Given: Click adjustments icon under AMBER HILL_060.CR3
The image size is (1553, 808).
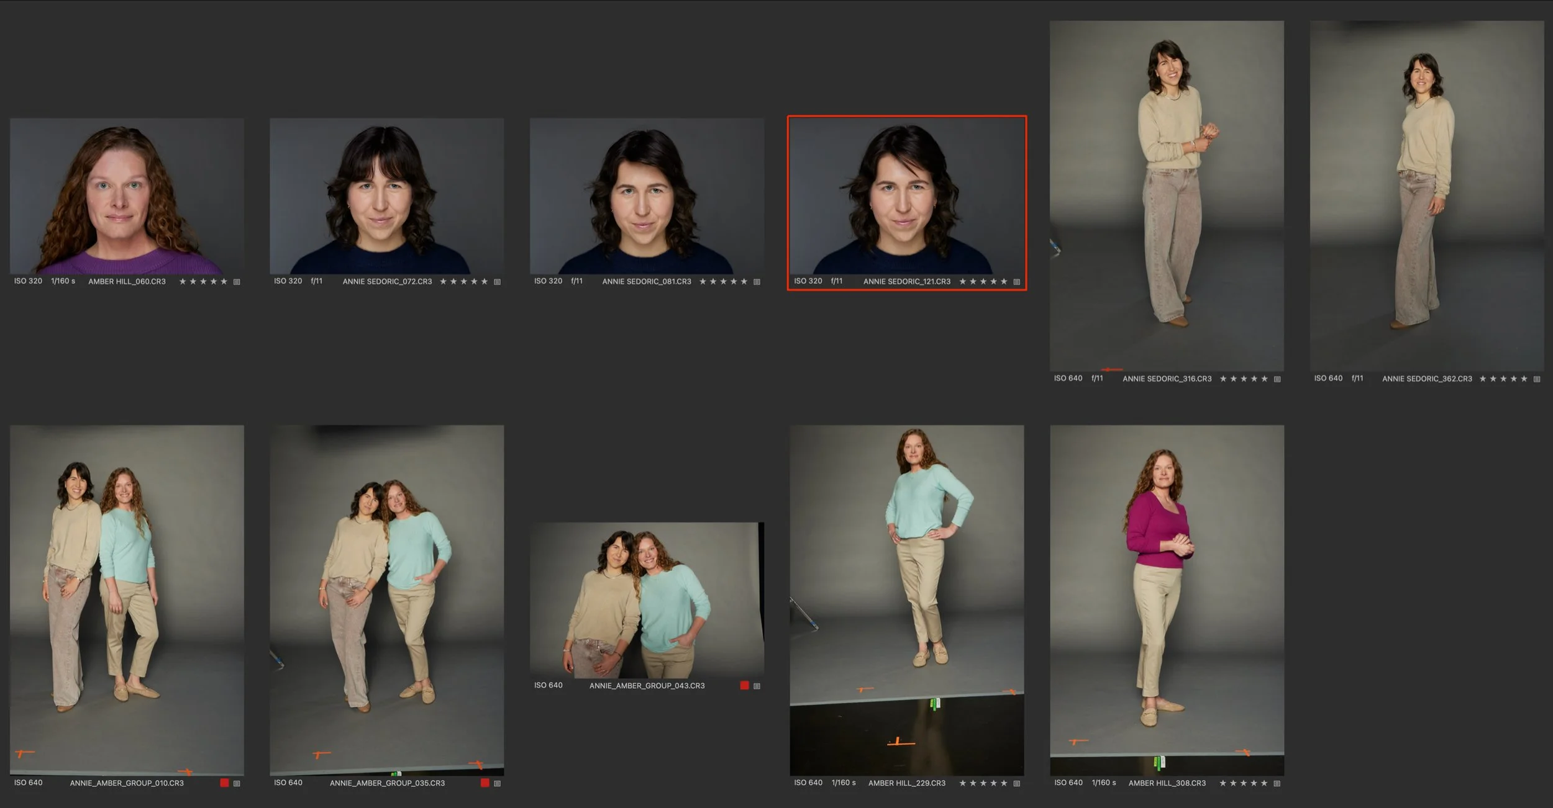Looking at the screenshot, I should (x=237, y=282).
